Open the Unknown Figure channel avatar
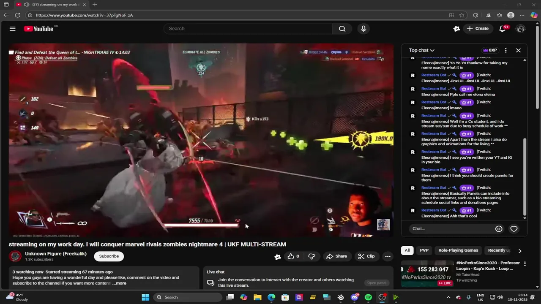541x304 pixels. pos(15,256)
